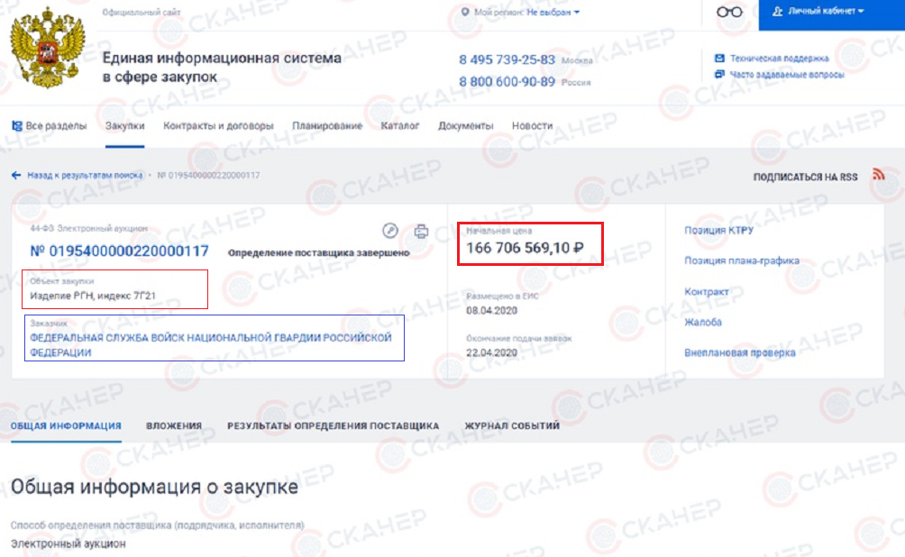Viewport: 905px width, 557px height.
Task: Click the Часто задаваемые вопросы link
Action: coord(787,75)
